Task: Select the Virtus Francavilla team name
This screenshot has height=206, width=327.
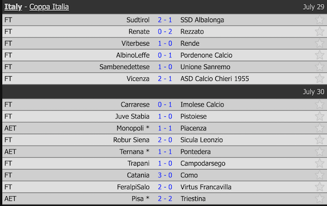Action: (x=206, y=187)
